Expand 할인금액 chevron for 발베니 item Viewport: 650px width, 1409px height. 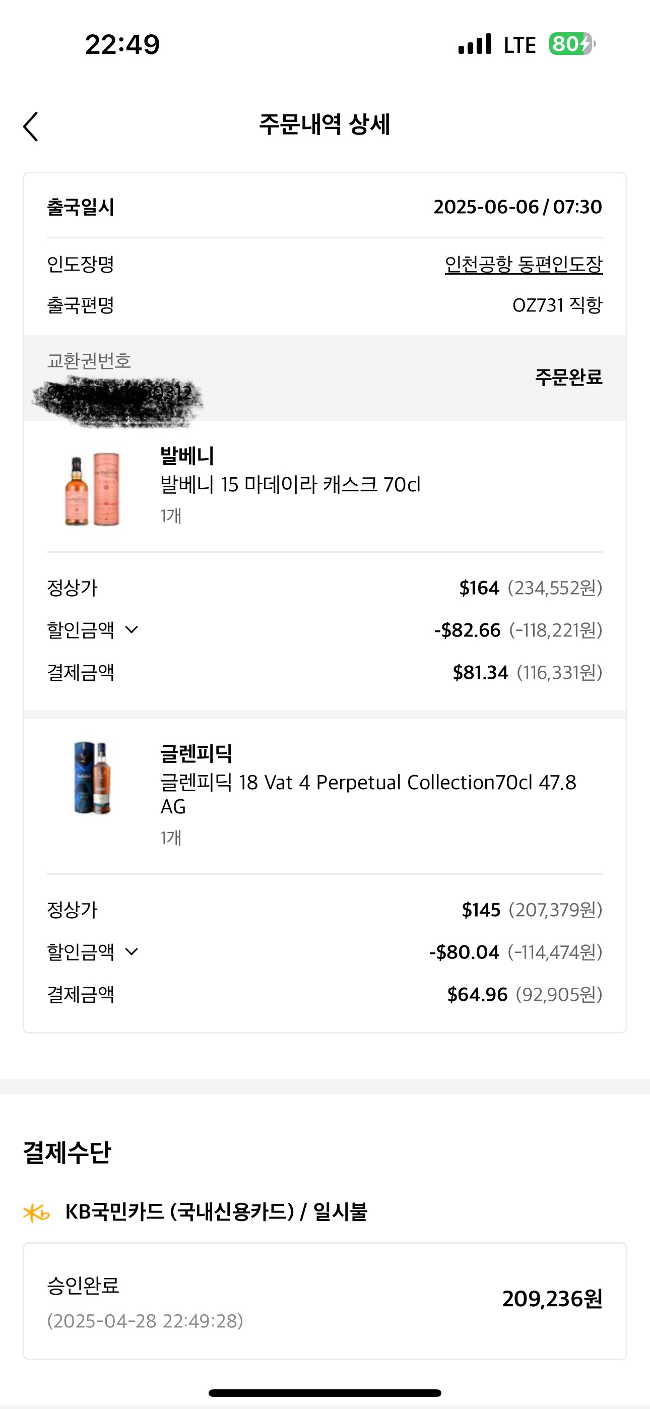coord(132,629)
